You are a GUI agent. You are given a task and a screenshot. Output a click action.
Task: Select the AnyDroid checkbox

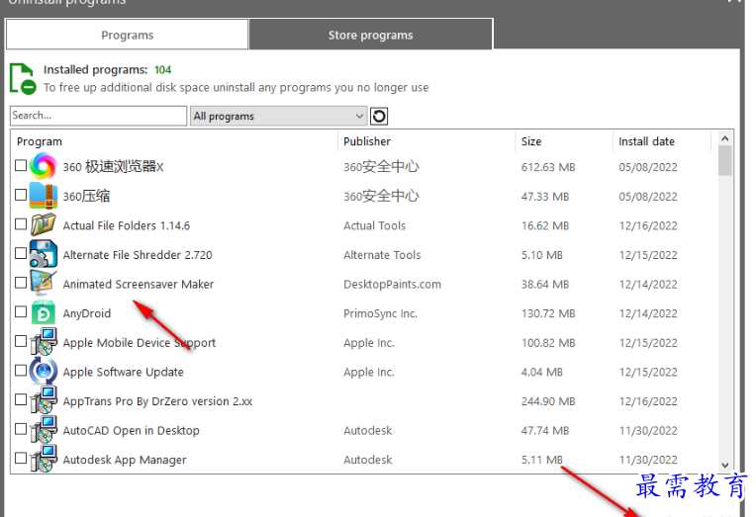(x=21, y=312)
